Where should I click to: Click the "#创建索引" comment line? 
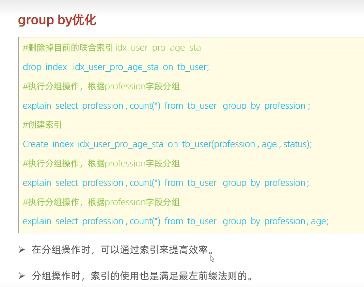pos(42,125)
